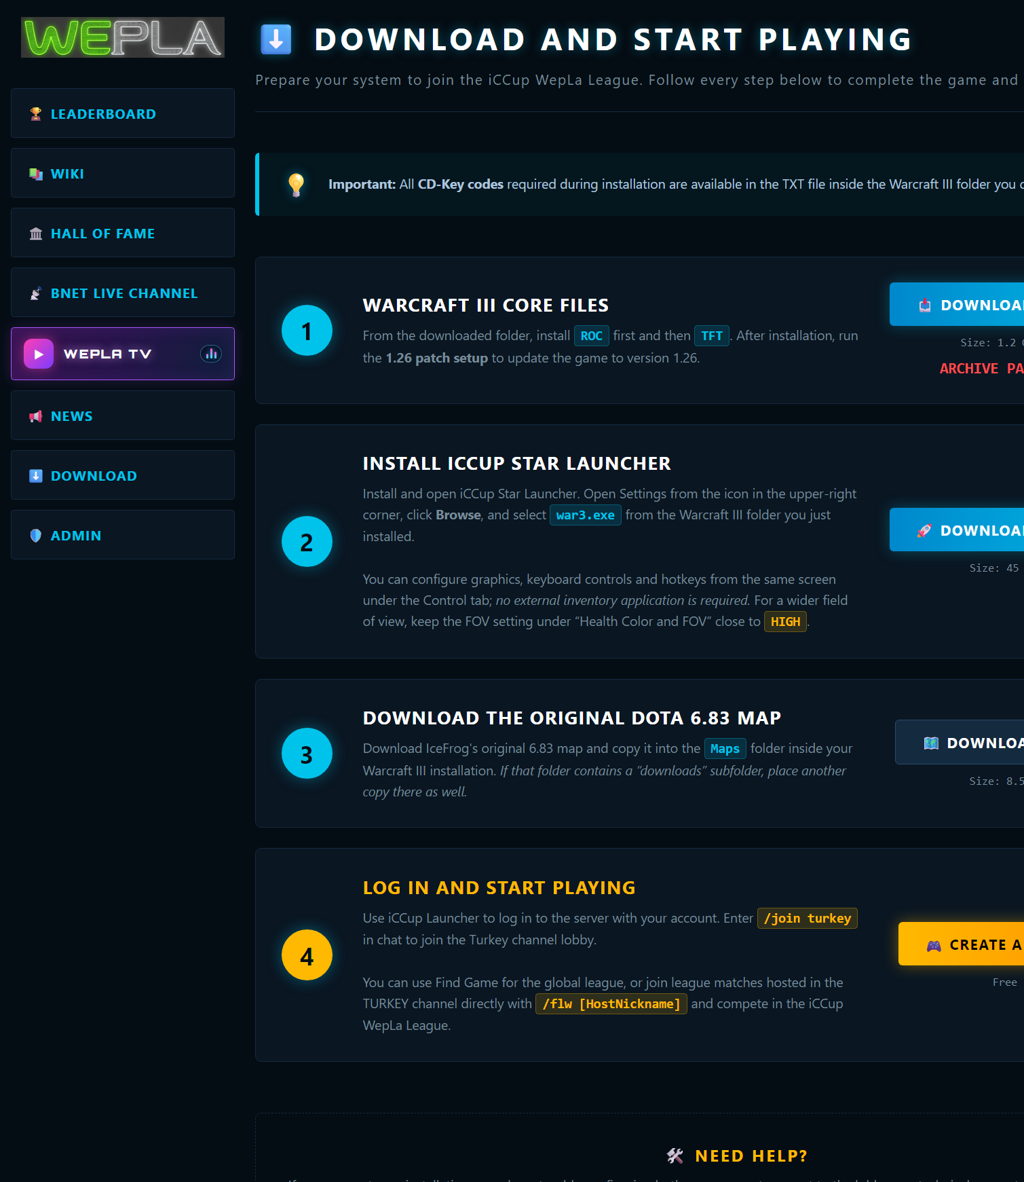Open the Wiki menu item
Image resolution: width=1024 pixels, height=1182 pixels.
click(x=123, y=173)
